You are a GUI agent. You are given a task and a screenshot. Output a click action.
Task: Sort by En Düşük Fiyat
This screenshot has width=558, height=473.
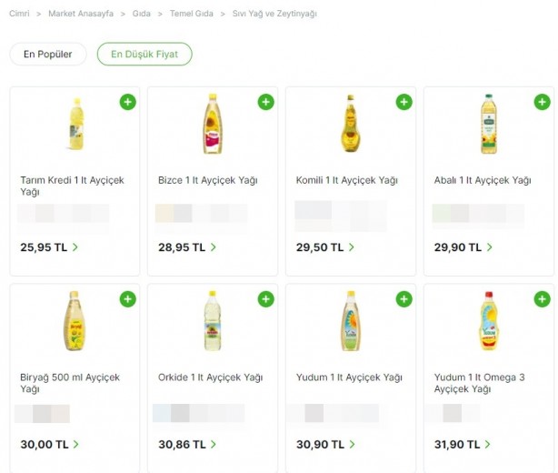144,55
